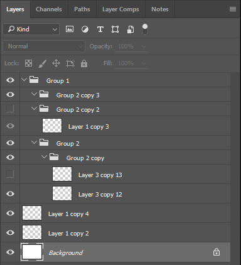
Task: Collapse the Group 2 copy folder
Action: 44,156
